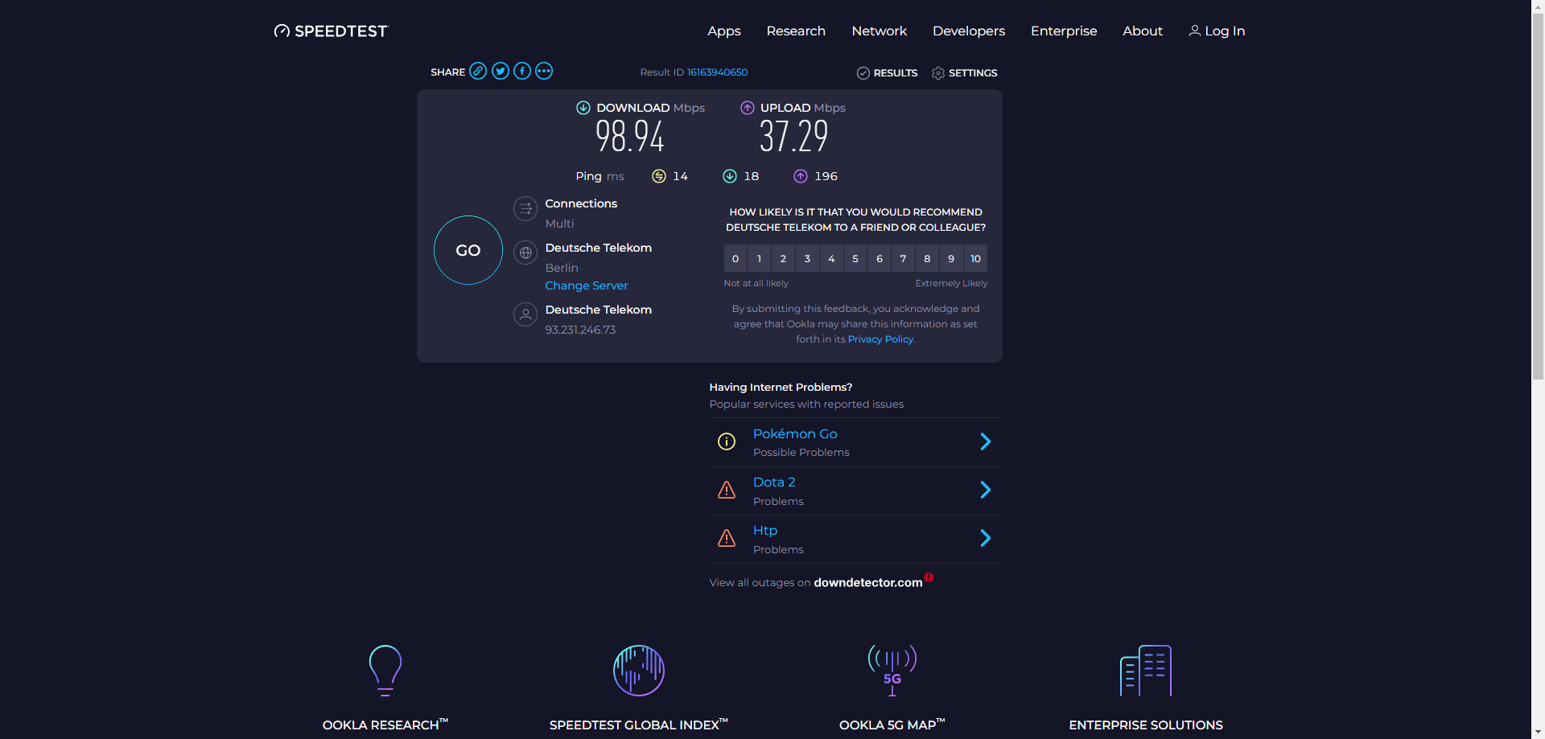Expand Htp problems entry

985,538
